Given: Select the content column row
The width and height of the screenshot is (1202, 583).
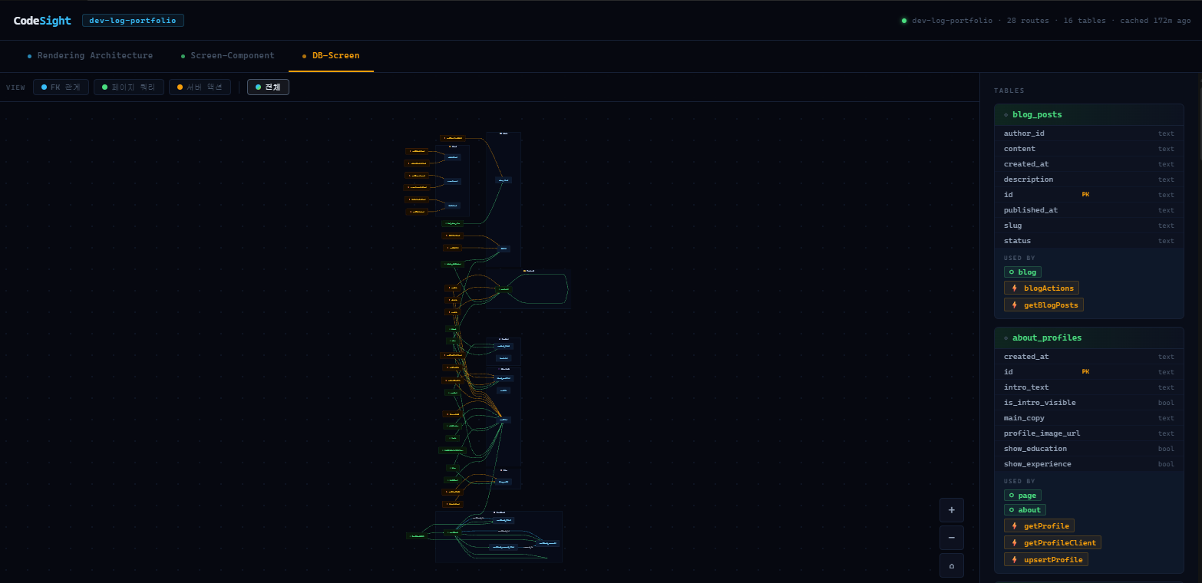Looking at the screenshot, I should pos(1089,149).
